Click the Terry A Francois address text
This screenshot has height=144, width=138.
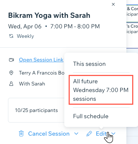click(x=42, y=73)
